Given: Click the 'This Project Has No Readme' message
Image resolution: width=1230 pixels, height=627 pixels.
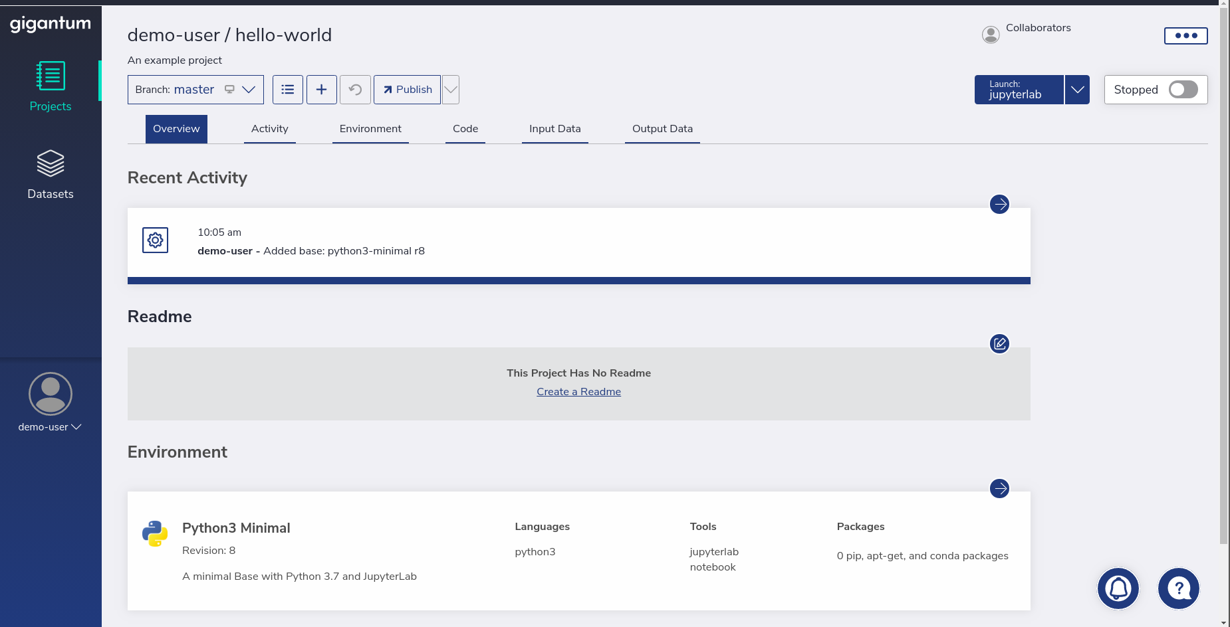Looking at the screenshot, I should 579,373.
